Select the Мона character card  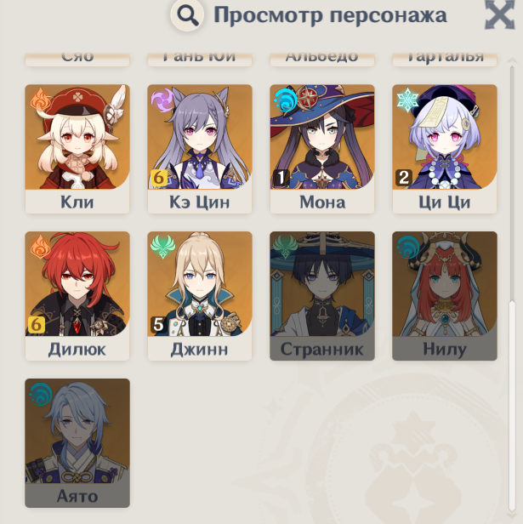pos(322,149)
